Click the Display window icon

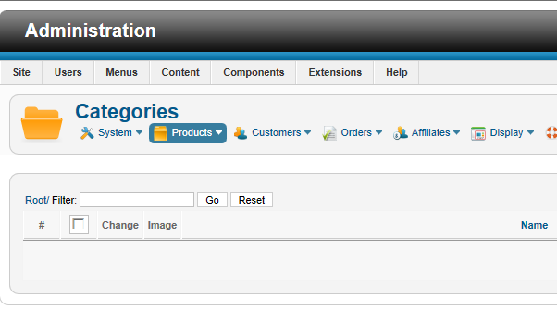pyautogui.click(x=478, y=133)
